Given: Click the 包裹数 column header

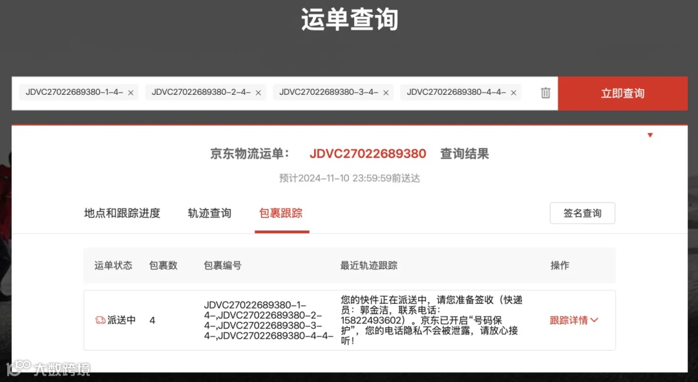Looking at the screenshot, I should 164,265.
